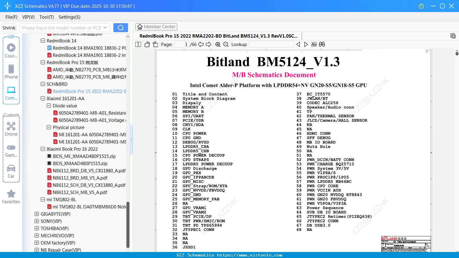Collapse the SCH&BRD folder
The width and height of the screenshot is (459, 258).
click(x=43, y=84)
